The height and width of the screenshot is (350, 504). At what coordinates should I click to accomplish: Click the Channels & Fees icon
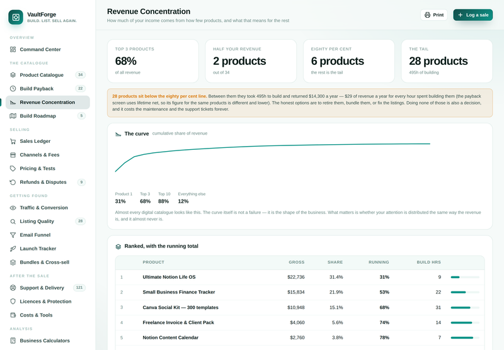click(x=13, y=155)
